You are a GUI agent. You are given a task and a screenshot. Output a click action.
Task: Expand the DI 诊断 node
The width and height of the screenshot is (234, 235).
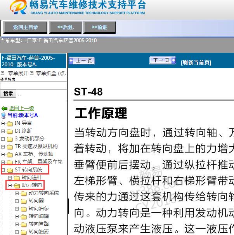[x=3, y=131]
